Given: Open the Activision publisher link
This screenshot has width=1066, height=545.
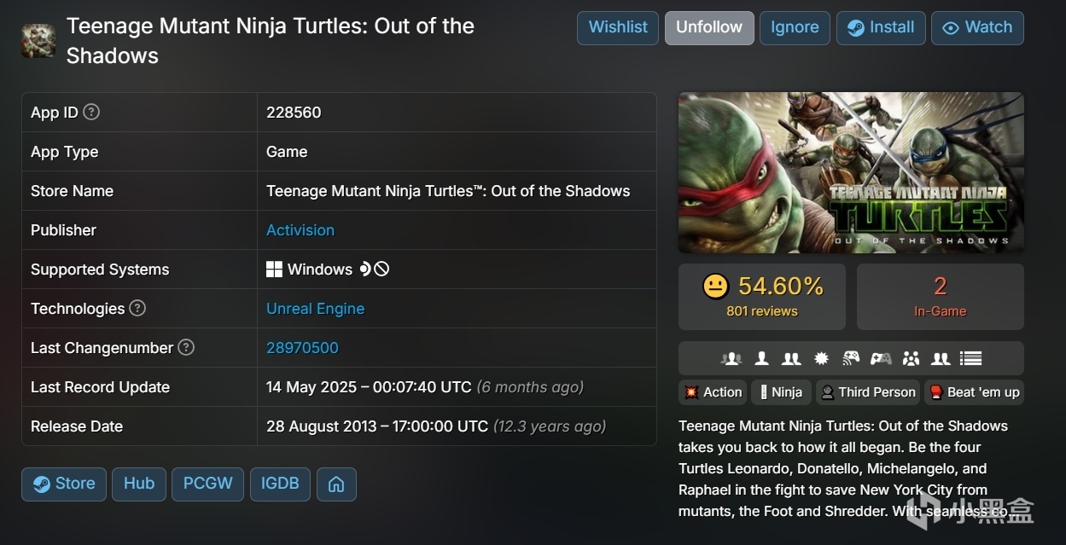Looking at the screenshot, I should 300,230.
